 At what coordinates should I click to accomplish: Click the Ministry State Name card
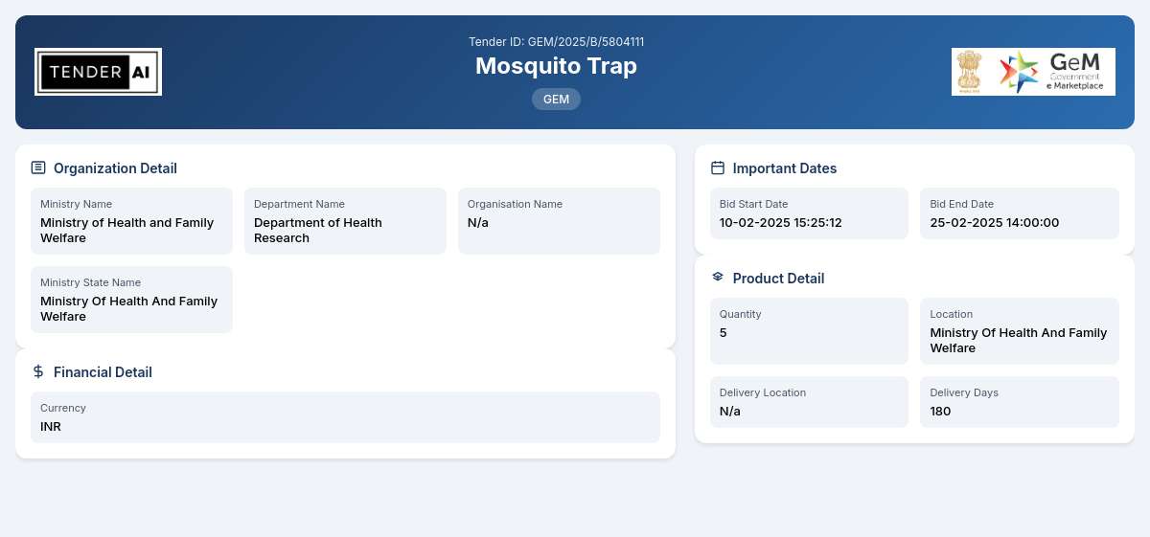pos(131,300)
